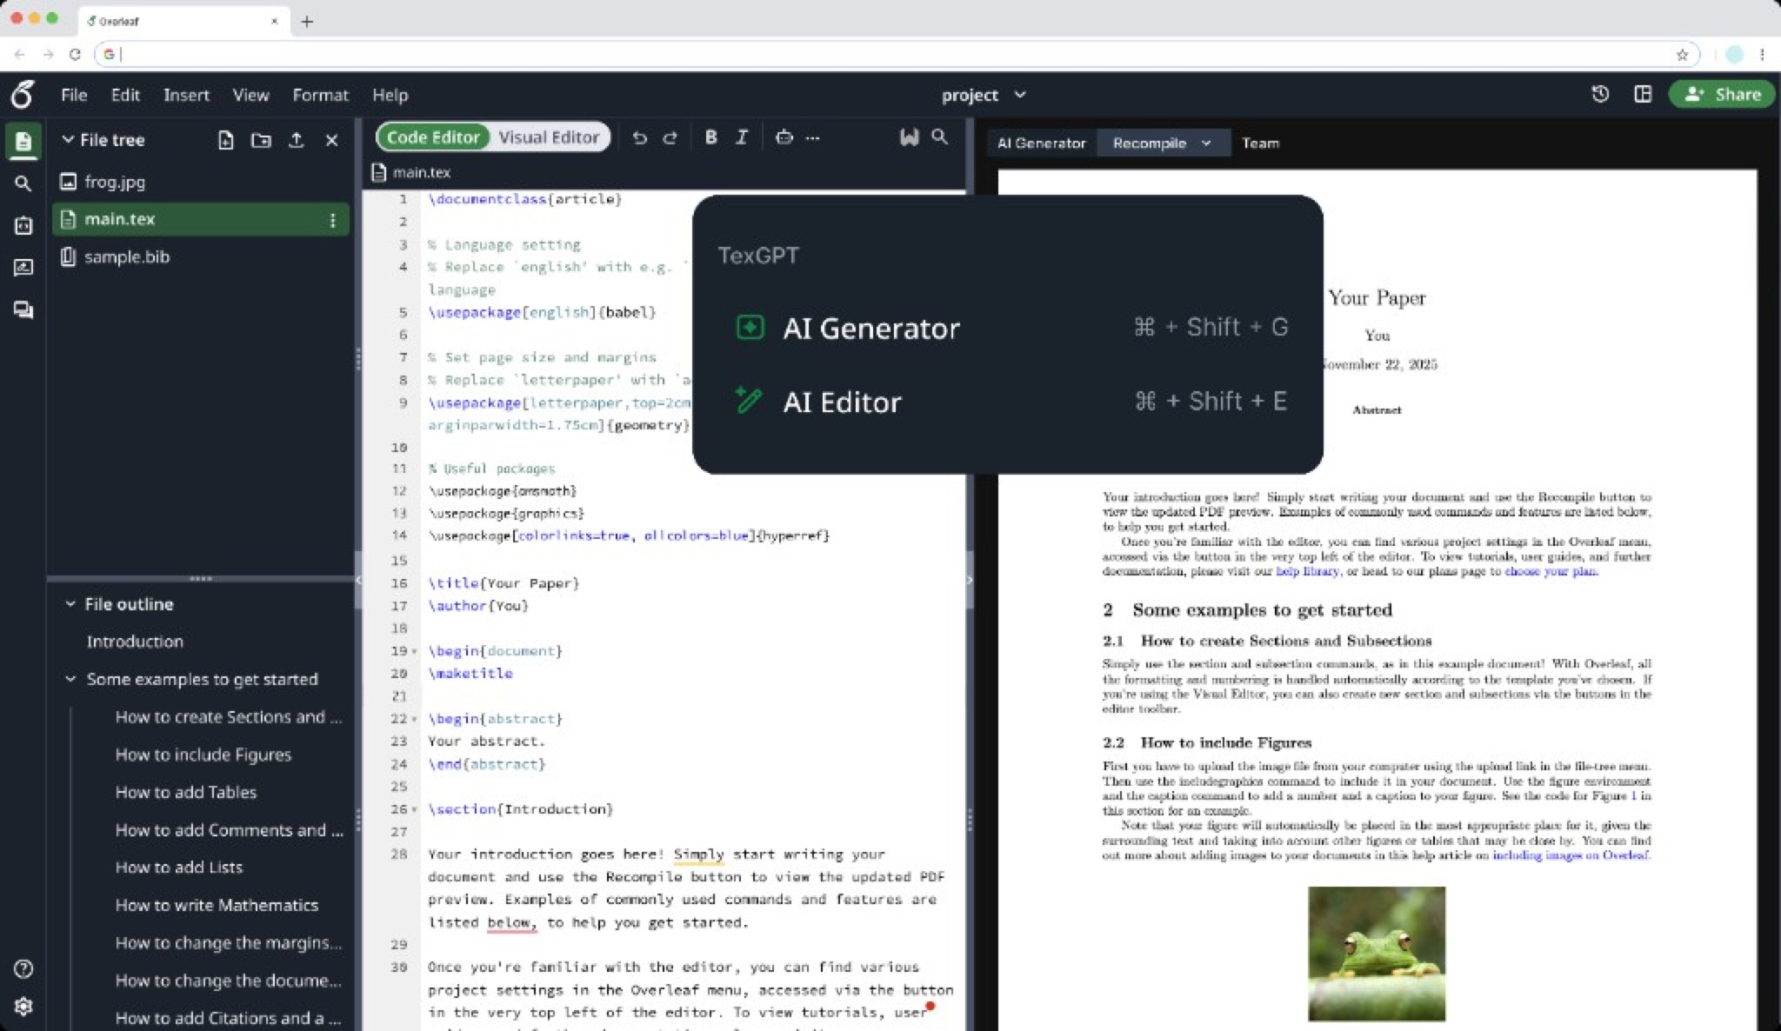1781x1031 pixels.
Task: Redo the edit in editor toolbar
Action: point(670,137)
